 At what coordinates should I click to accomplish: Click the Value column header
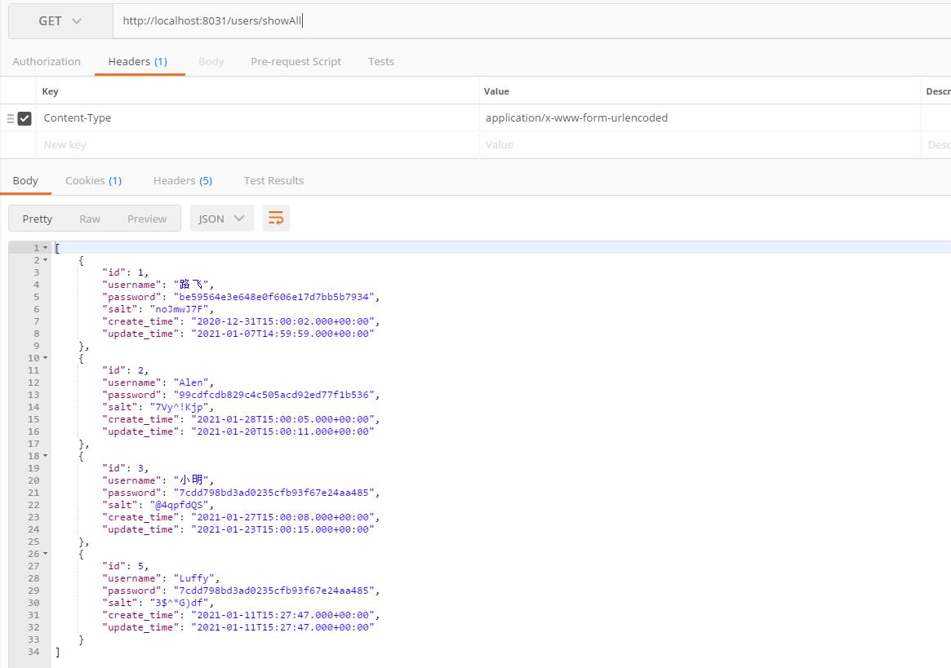(x=496, y=91)
